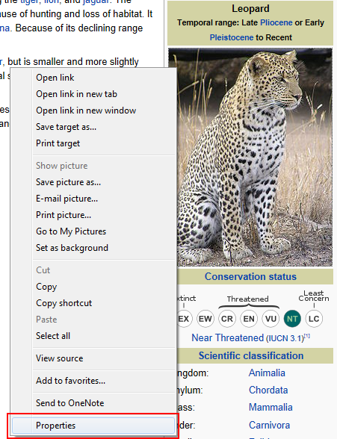Click the leopard photo thumbnail
The height and width of the screenshot is (439, 337).
pos(250,157)
